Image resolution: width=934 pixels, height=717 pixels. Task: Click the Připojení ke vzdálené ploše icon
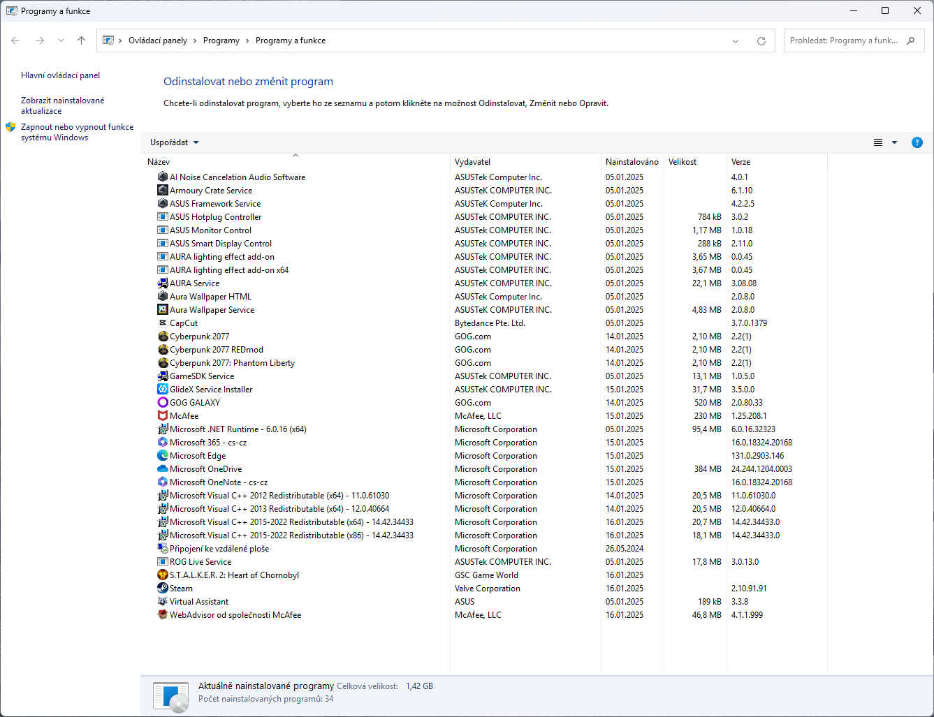tap(163, 549)
